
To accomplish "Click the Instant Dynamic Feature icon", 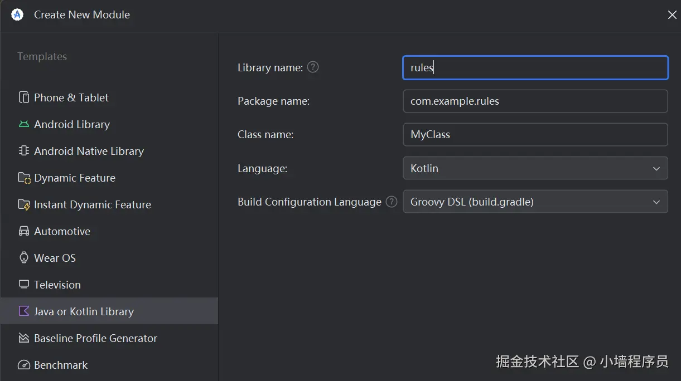I will [x=24, y=205].
